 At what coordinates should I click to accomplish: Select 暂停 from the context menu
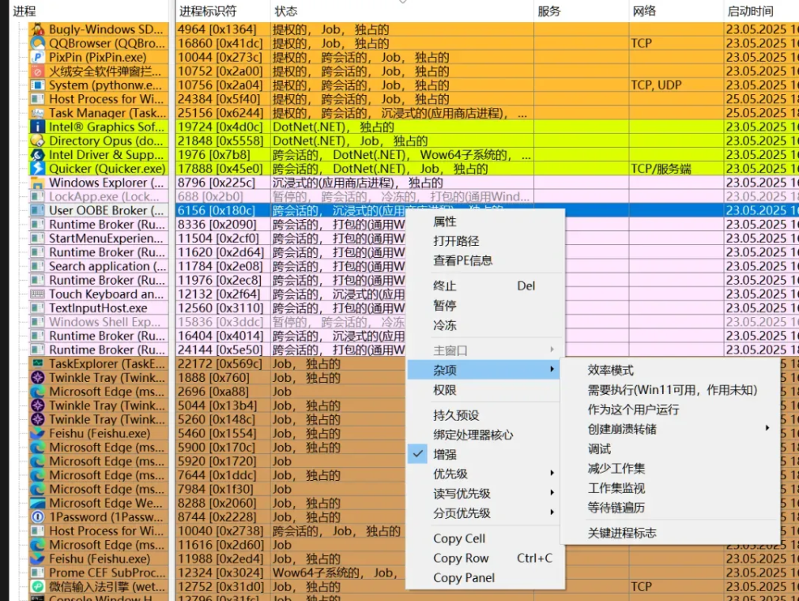pos(484,305)
